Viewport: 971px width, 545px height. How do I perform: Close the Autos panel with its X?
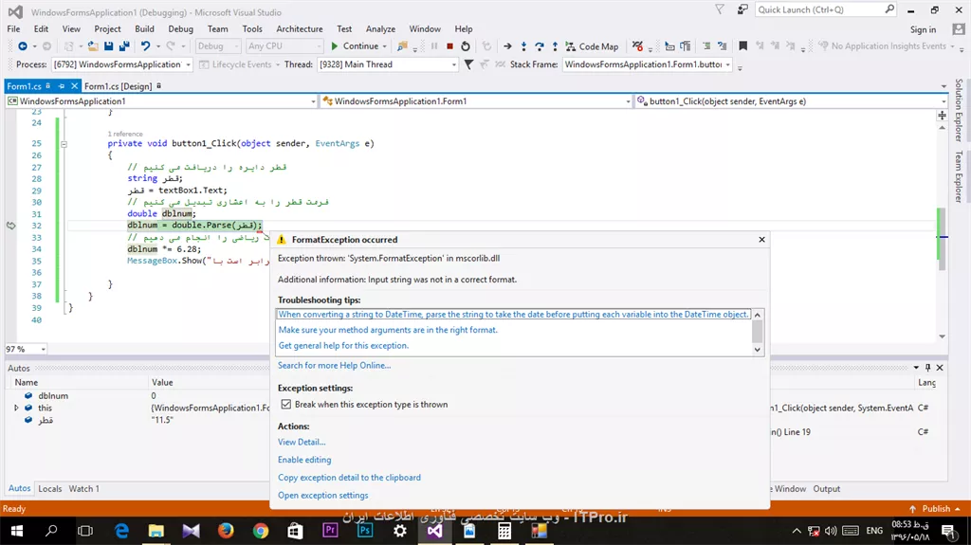point(940,367)
